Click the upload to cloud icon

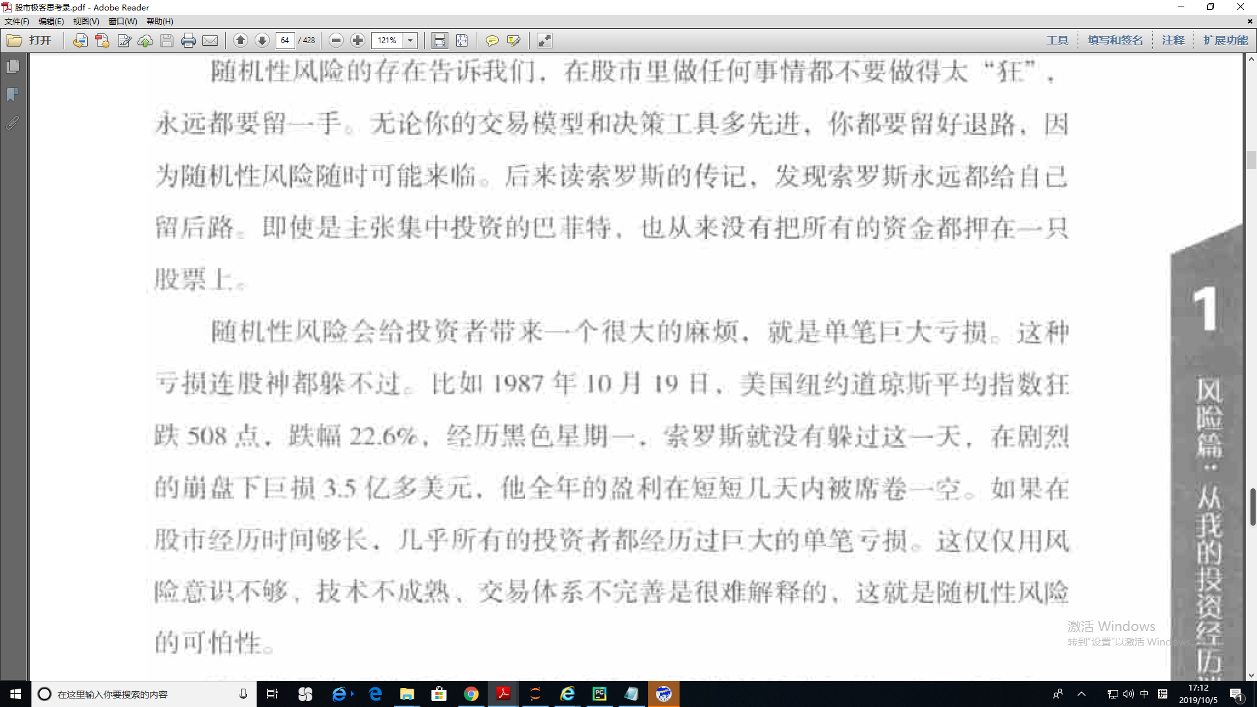point(145,41)
